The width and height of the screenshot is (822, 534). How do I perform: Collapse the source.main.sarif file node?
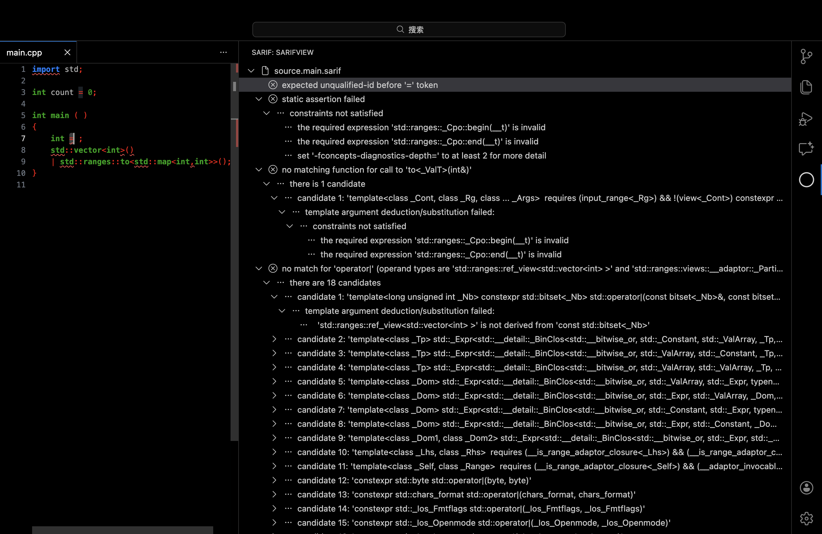(251, 71)
